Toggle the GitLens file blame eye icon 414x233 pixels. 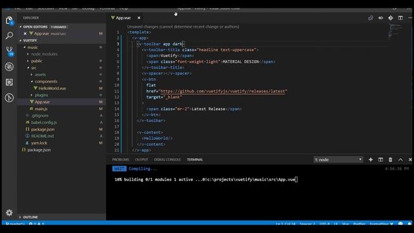click(380, 18)
